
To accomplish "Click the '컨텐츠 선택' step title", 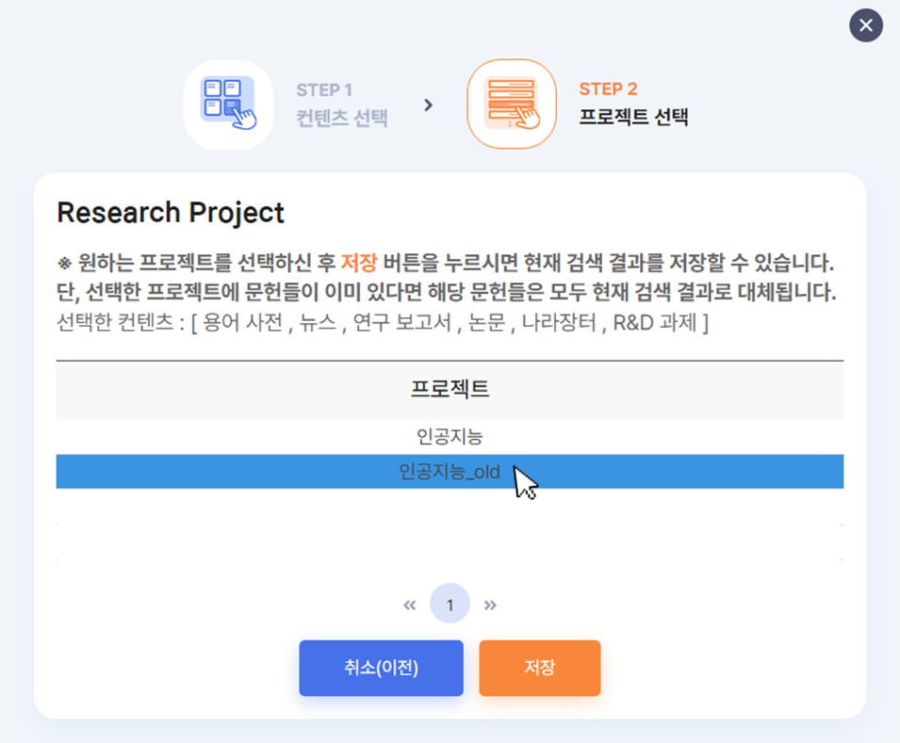I will pos(341,120).
